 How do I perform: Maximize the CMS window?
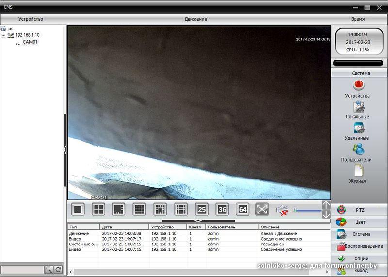click(367, 7)
